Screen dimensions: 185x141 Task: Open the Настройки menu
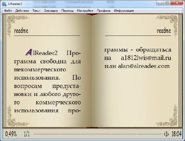85,11
